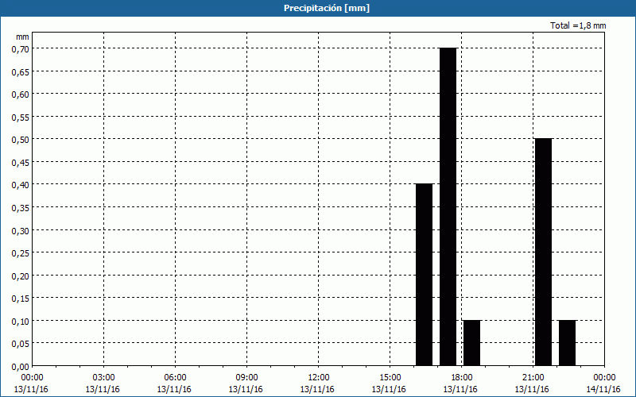Image resolution: width=636 pixels, height=397 pixels.
Task: Click the 12:00 time axis label
Action: pos(319,378)
